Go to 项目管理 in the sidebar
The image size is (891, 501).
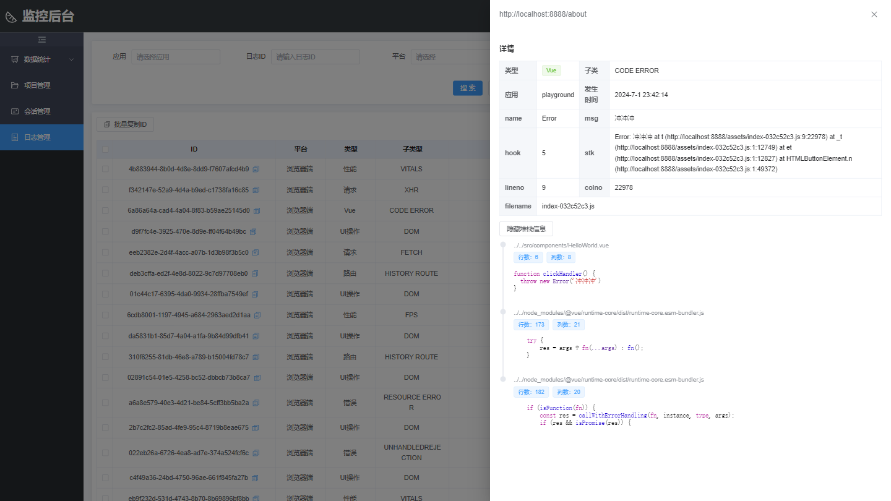37,85
